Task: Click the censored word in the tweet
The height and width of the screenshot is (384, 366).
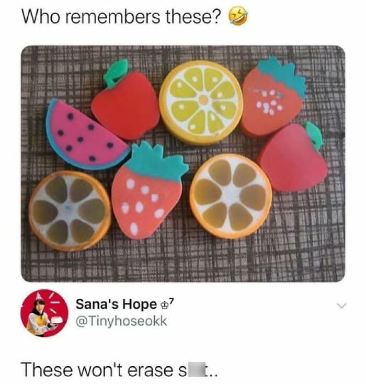Action: pyautogui.click(x=194, y=370)
